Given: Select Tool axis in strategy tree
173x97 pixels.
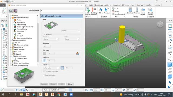Looking at the screenshot, I should click(17, 43).
